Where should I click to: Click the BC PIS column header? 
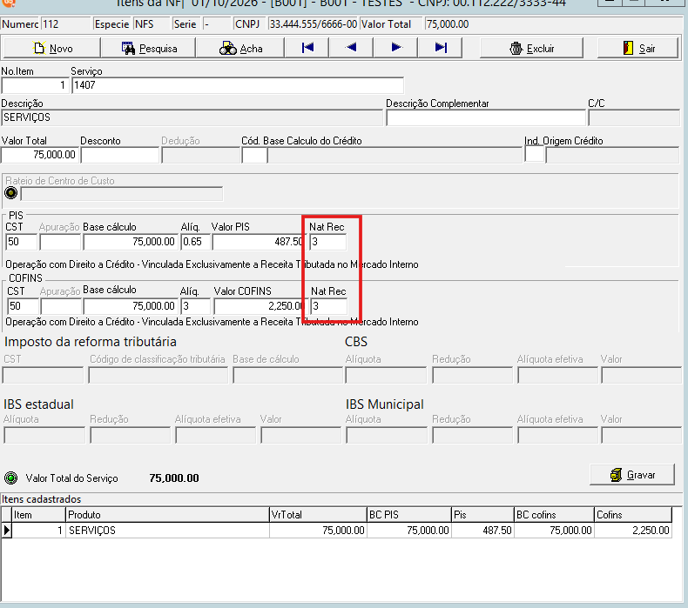tap(409, 515)
